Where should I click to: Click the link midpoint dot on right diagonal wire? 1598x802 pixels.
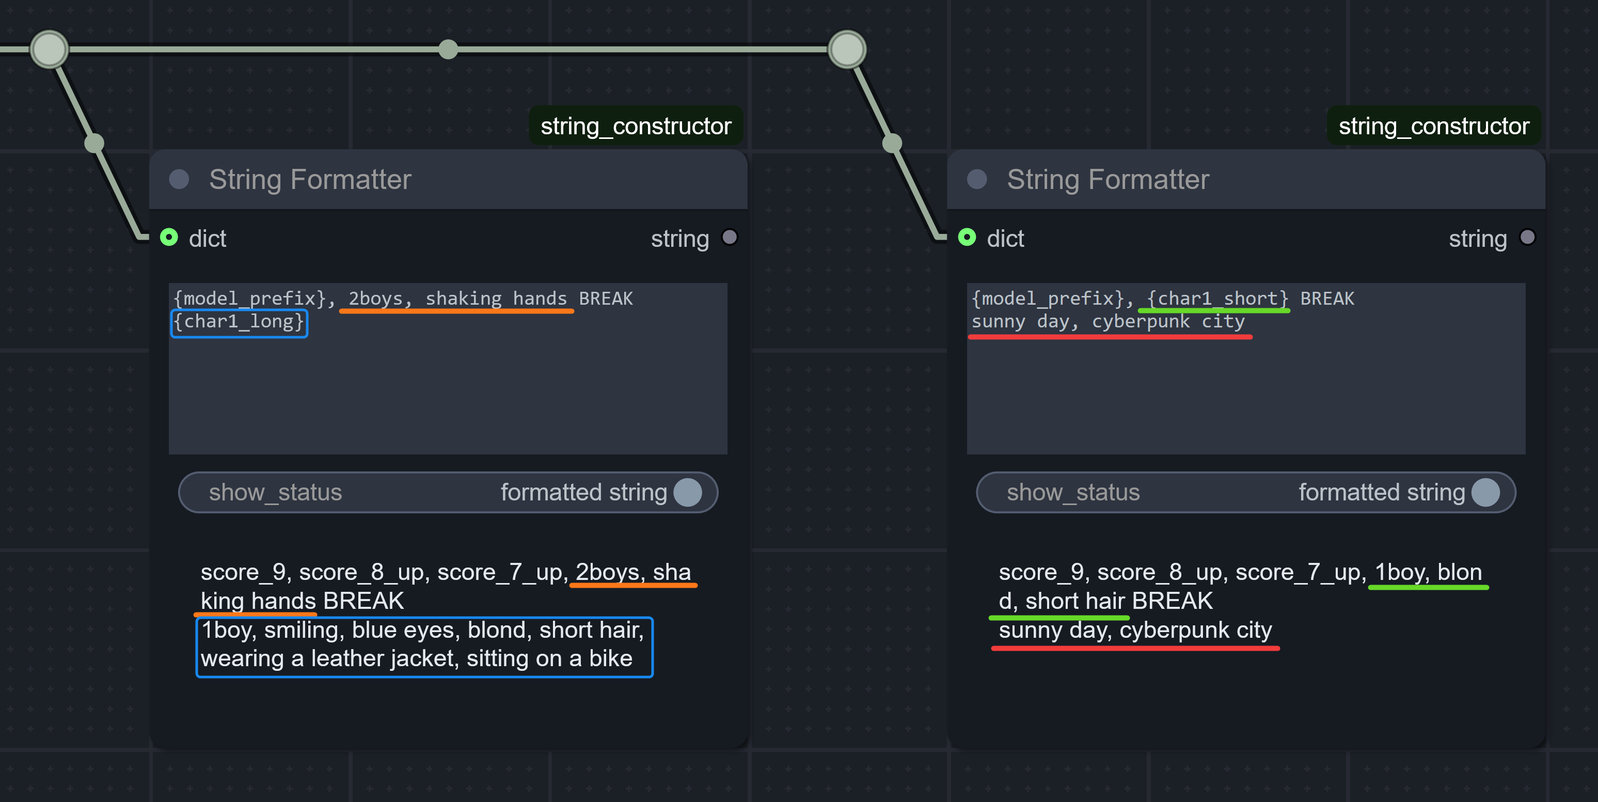(x=892, y=143)
